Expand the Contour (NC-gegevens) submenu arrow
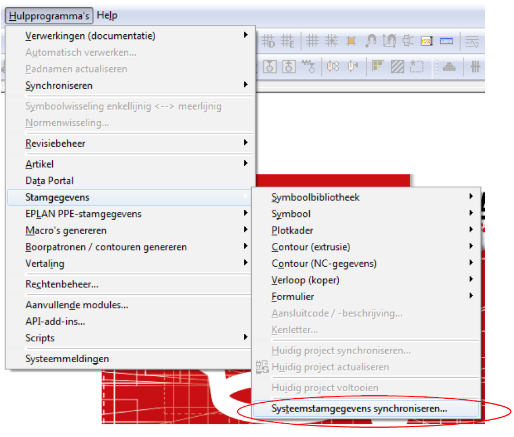514x437 pixels. coord(471,263)
